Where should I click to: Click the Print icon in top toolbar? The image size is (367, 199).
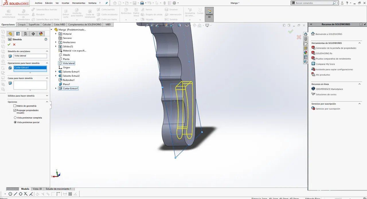(142, 3)
